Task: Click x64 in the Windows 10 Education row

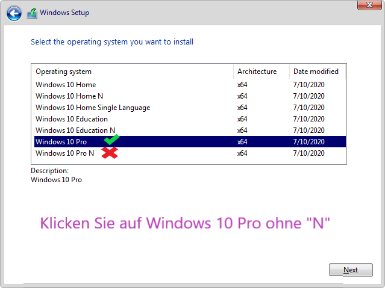Action: [242, 119]
